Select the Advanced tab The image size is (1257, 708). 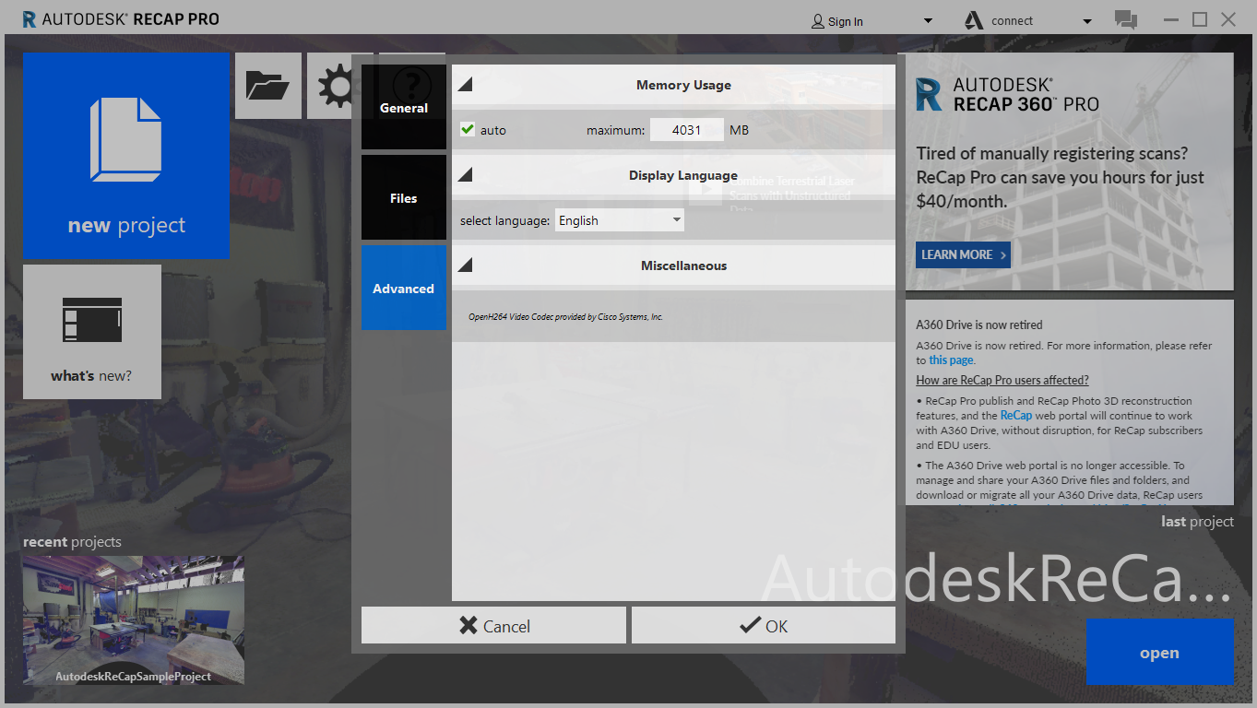click(404, 288)
